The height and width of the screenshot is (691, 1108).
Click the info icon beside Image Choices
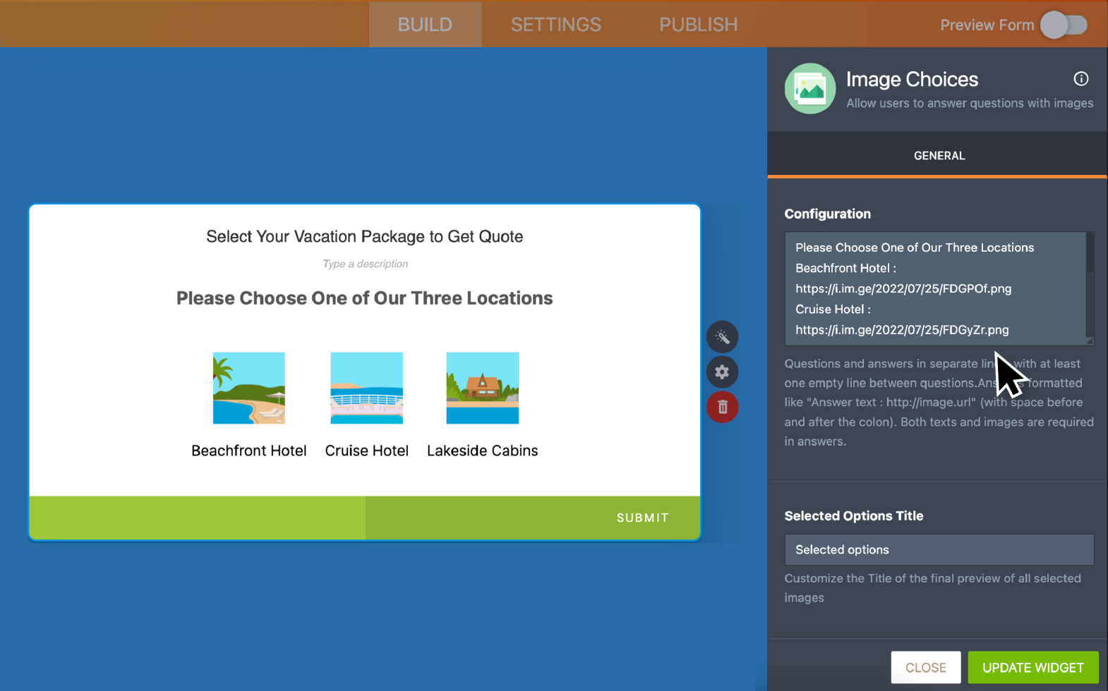tap(1080, 79)
